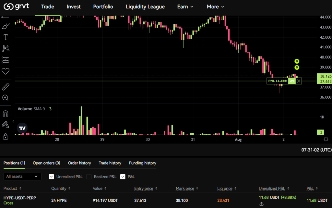The height and width of the screenshot is (208, 332).
Task: Open the Invest page
Action: (74, 7)
